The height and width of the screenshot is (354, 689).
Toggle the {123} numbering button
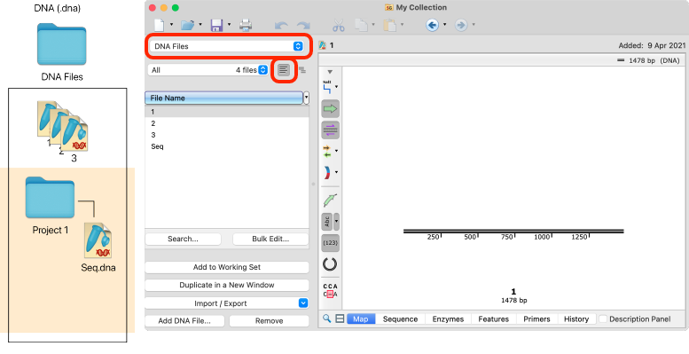(330, 243)
